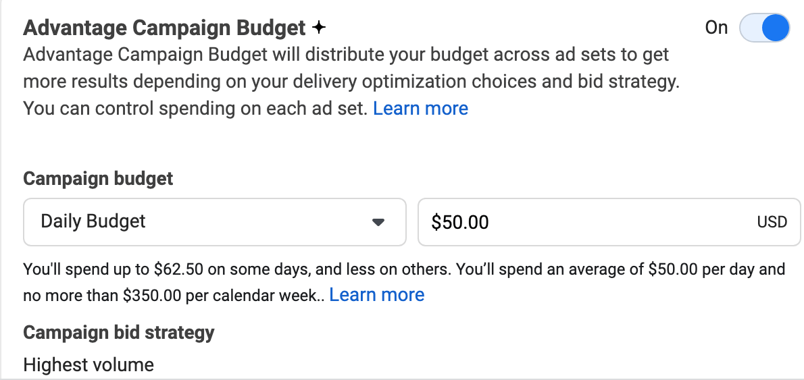Click the Advantage Campaign Budget title

[x=165, y=28]
